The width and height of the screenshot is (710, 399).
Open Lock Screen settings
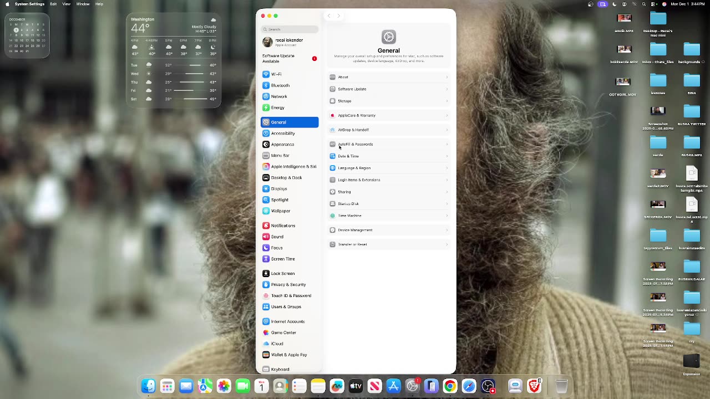[x=290, y=273]
